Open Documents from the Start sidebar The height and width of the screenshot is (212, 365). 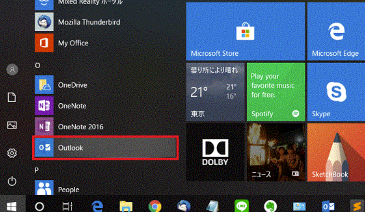pyautogui.click(x=12, y=97)
